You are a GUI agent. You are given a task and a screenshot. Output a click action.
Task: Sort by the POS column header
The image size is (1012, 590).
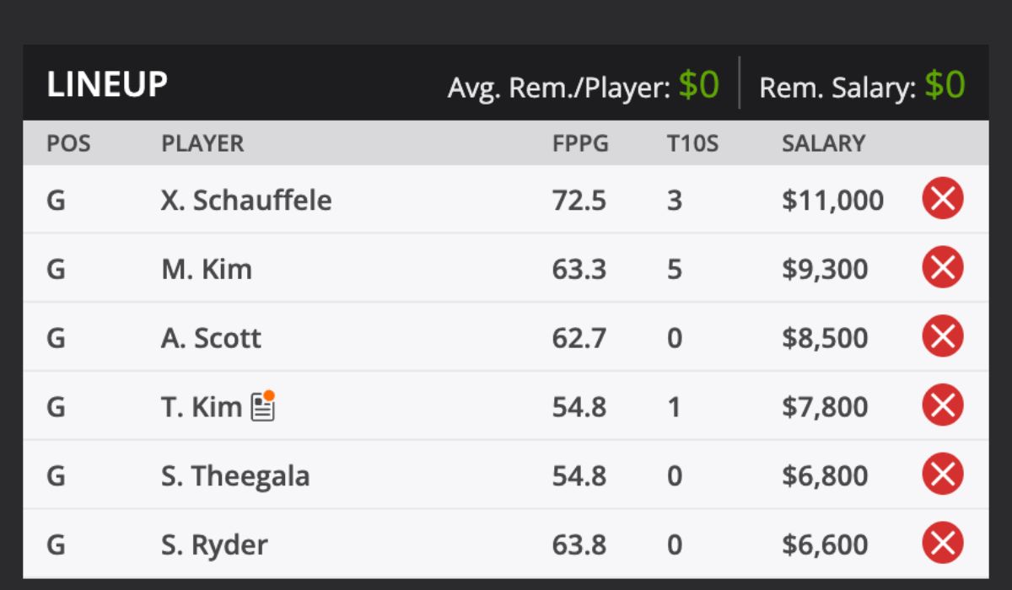click(67, 143)
